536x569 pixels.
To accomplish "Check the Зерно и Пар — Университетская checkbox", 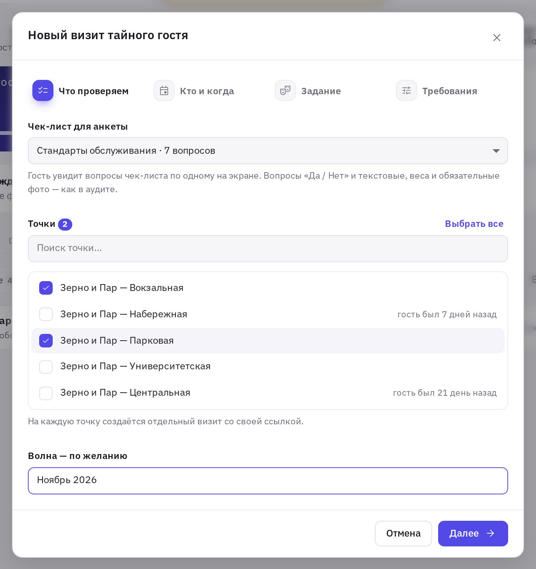I will coord(46,366).
